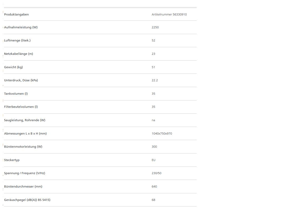Click the Spannung / Frequenz value 230/50
Viewport: 295px width, 208px height.
click(x=156, y=173)
